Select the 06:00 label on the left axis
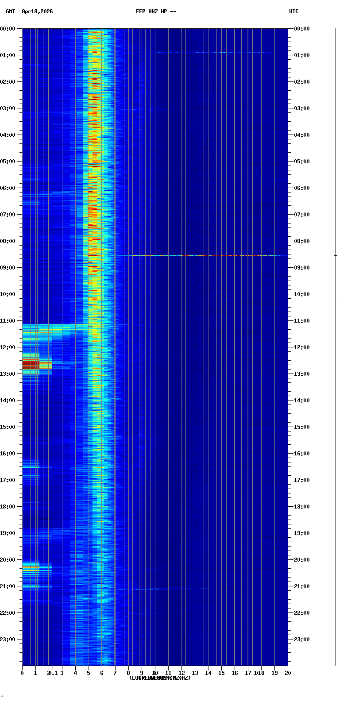This screenshot has height=701, width=355. pos(8,188)
